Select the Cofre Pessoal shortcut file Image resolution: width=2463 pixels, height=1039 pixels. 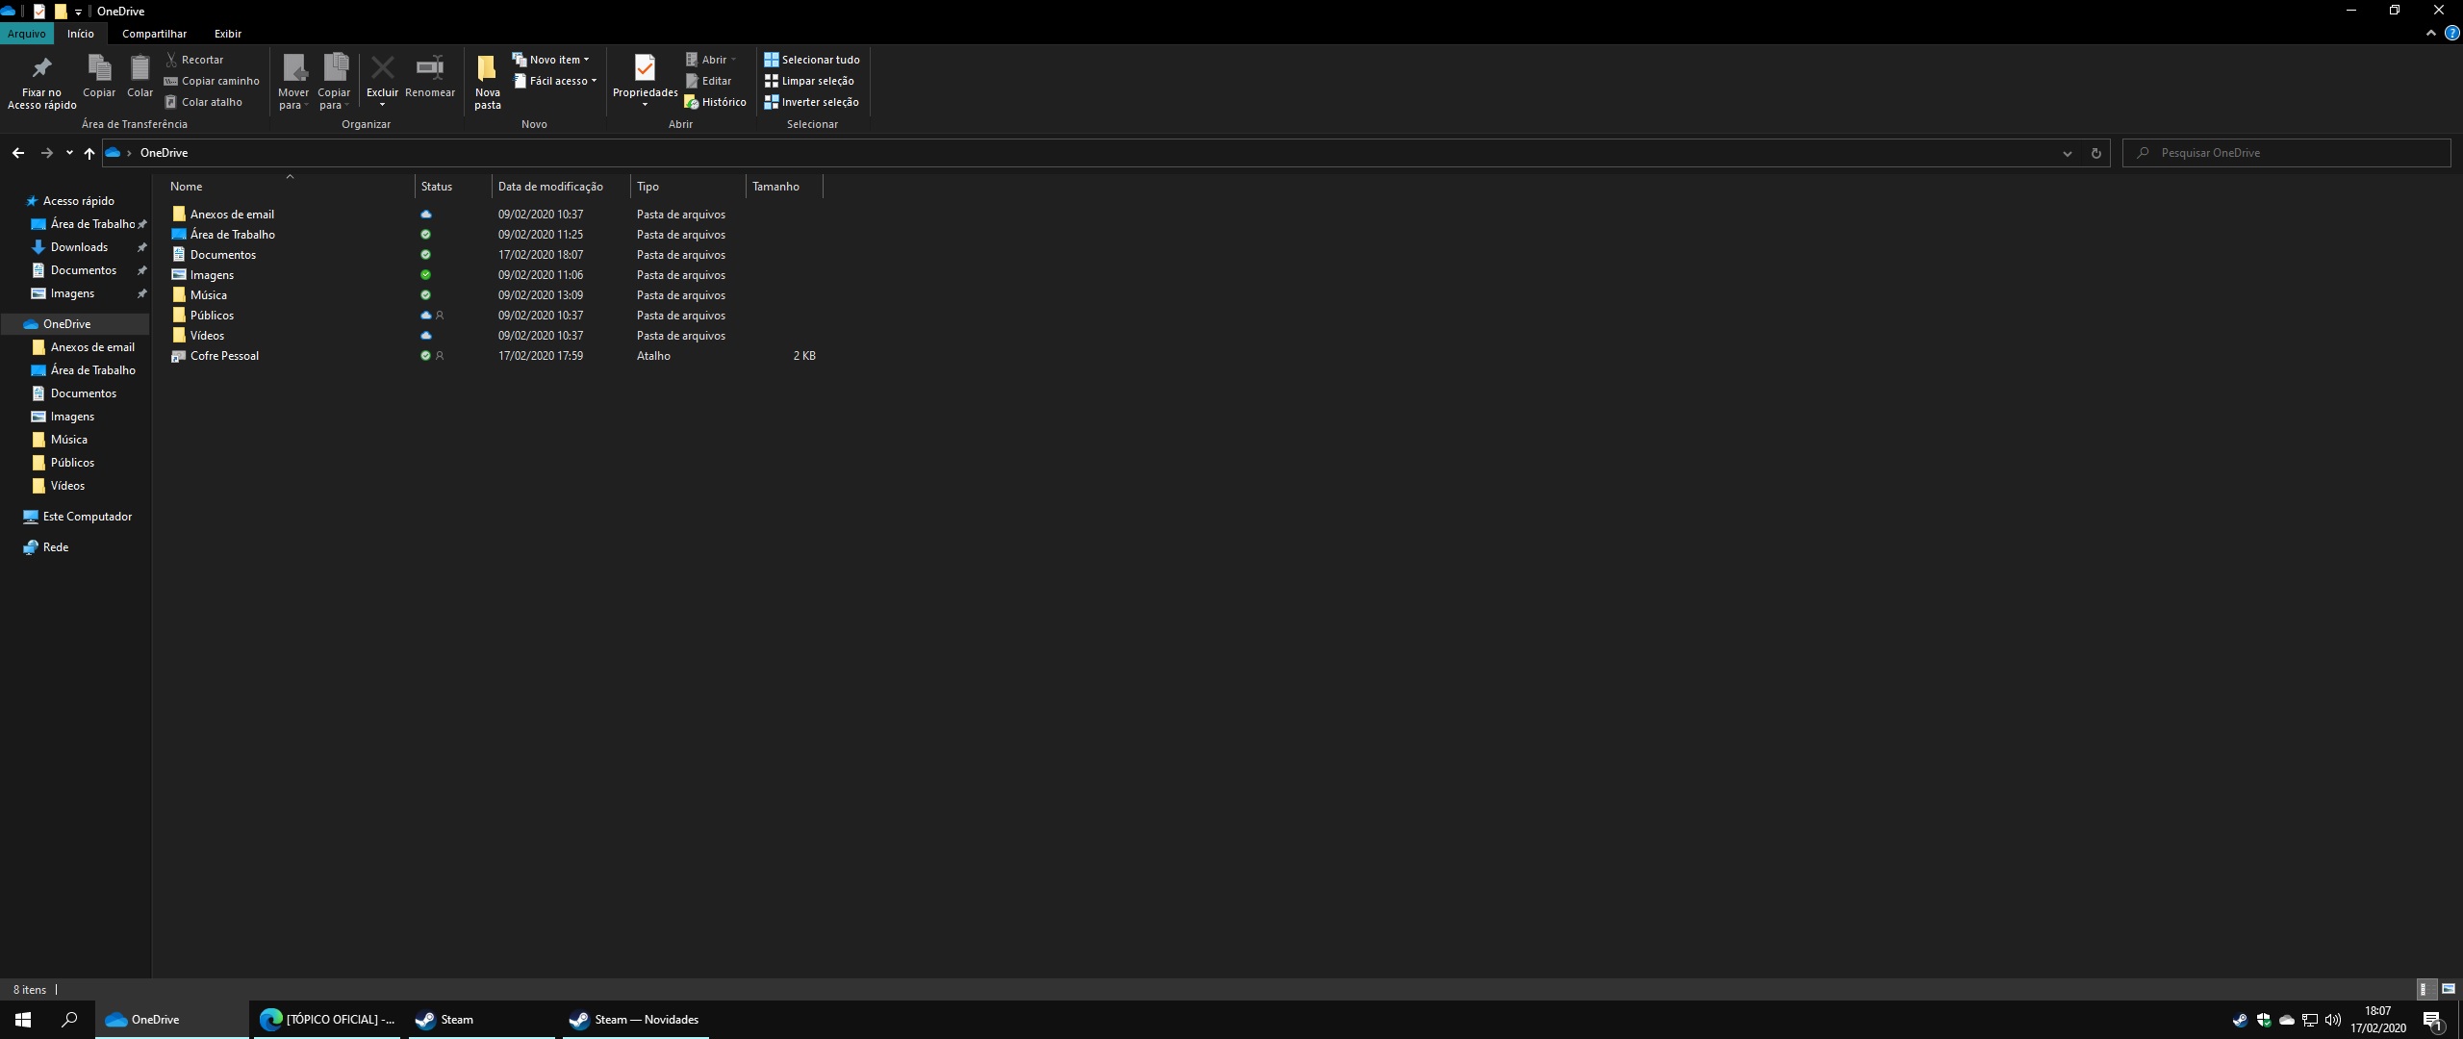point(224,356)
